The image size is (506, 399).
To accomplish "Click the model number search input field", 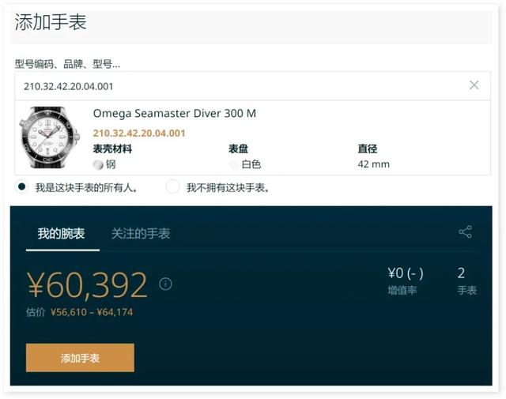I will (x=253, y=86).
